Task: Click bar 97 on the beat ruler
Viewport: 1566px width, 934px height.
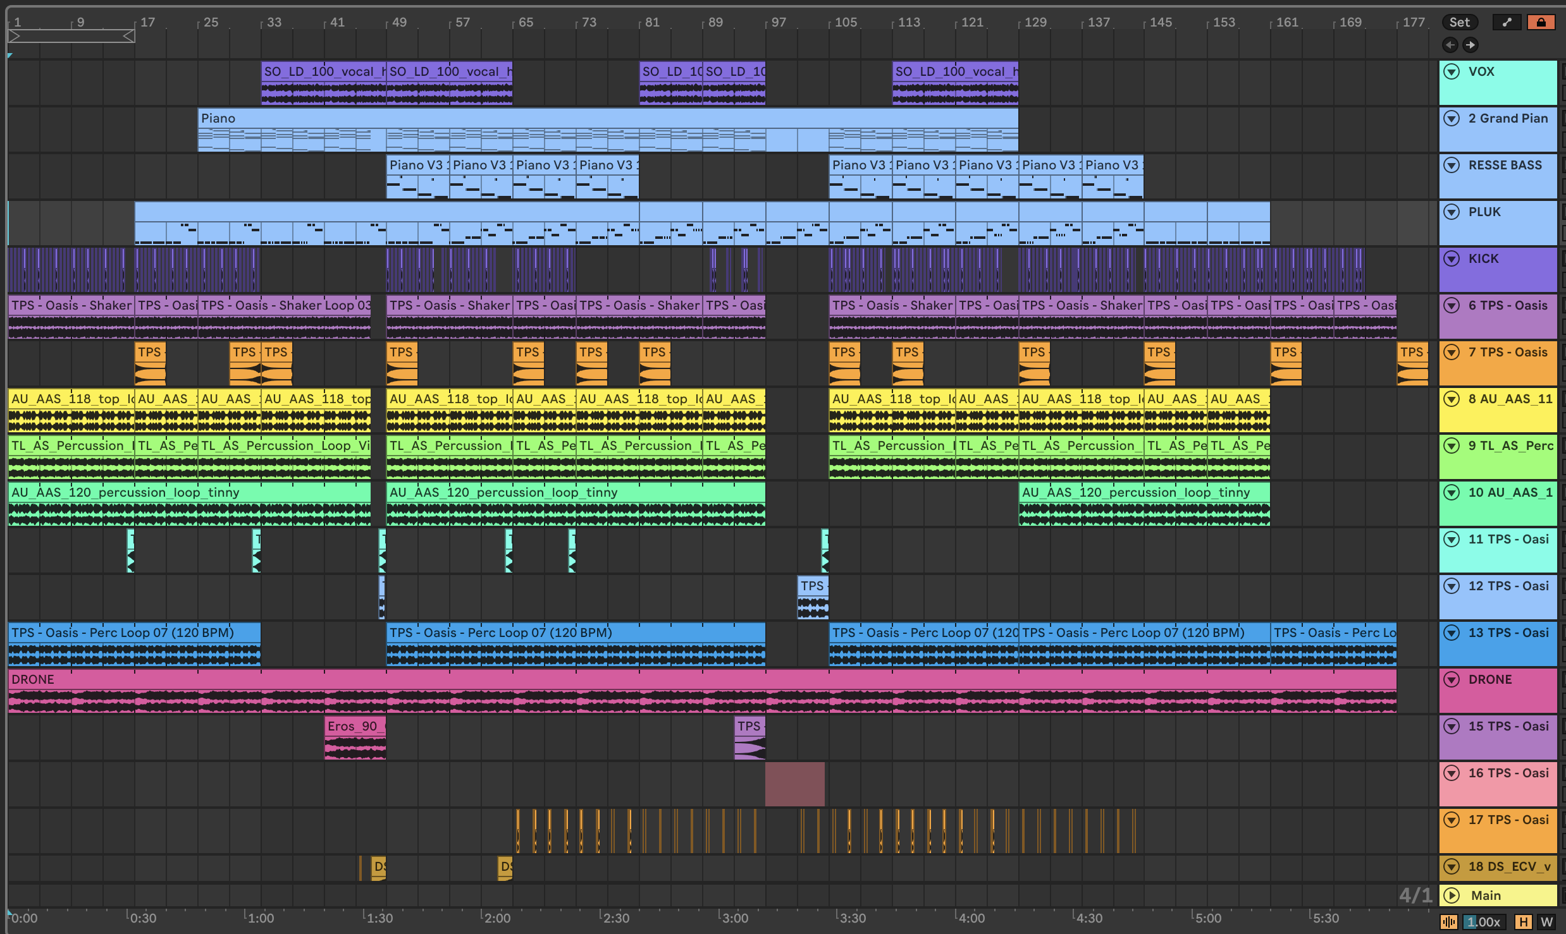Action: point(778,22)
